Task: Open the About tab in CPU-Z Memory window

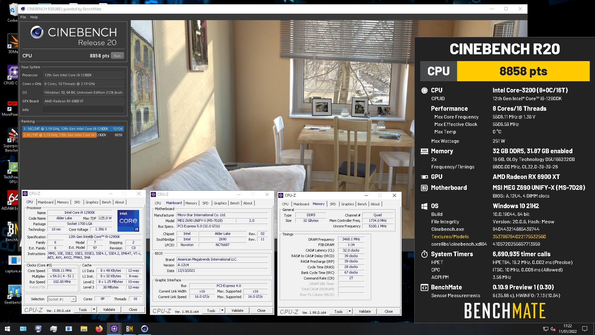Action: [x=375, y=204]
